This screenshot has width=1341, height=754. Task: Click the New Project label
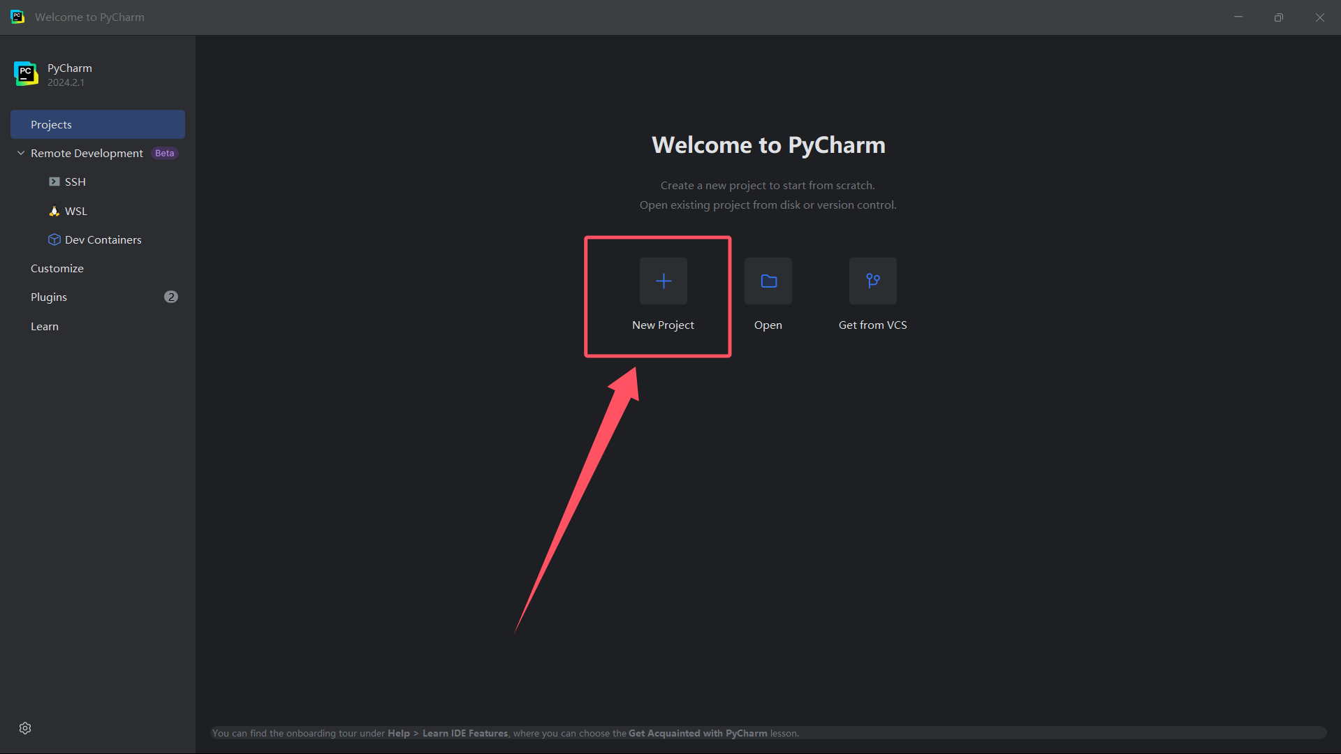coord(663,325)
